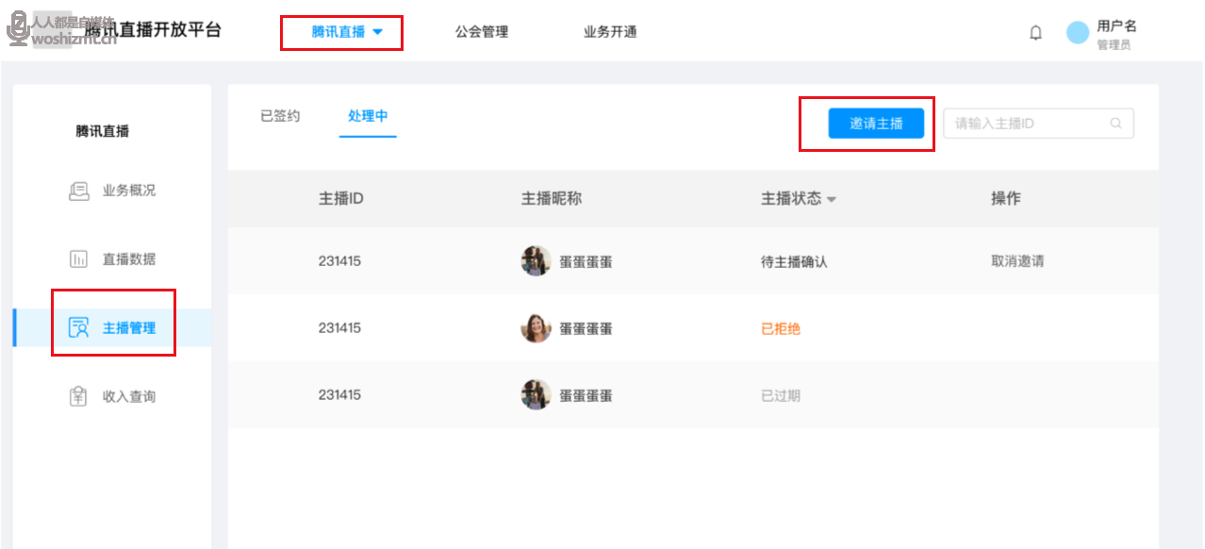Viewport: 1205px width, 549px height.
Task: Expand the 主播状态 filter arrow
Action: (832, 200)
